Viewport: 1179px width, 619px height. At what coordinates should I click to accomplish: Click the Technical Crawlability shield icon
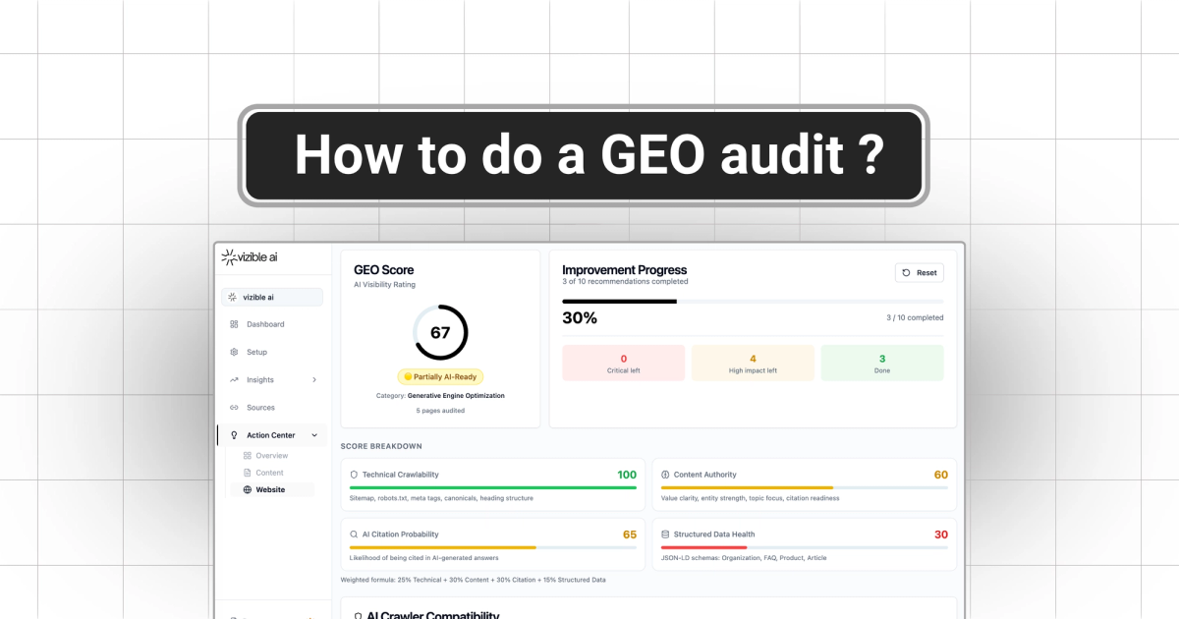pyautogui.click(x=354, y=475)
